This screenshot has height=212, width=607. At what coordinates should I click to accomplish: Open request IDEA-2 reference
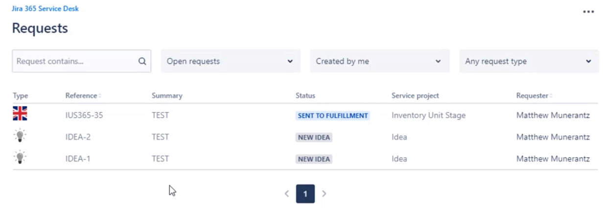(x=78, y=137)
